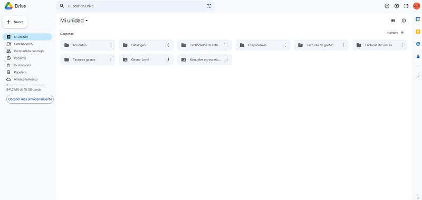Open the Mi unidad title dropdown
422x200 pixels.
[x=74, y=21]
